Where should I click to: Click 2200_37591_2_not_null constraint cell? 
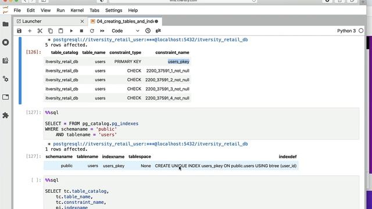point(167,80)
